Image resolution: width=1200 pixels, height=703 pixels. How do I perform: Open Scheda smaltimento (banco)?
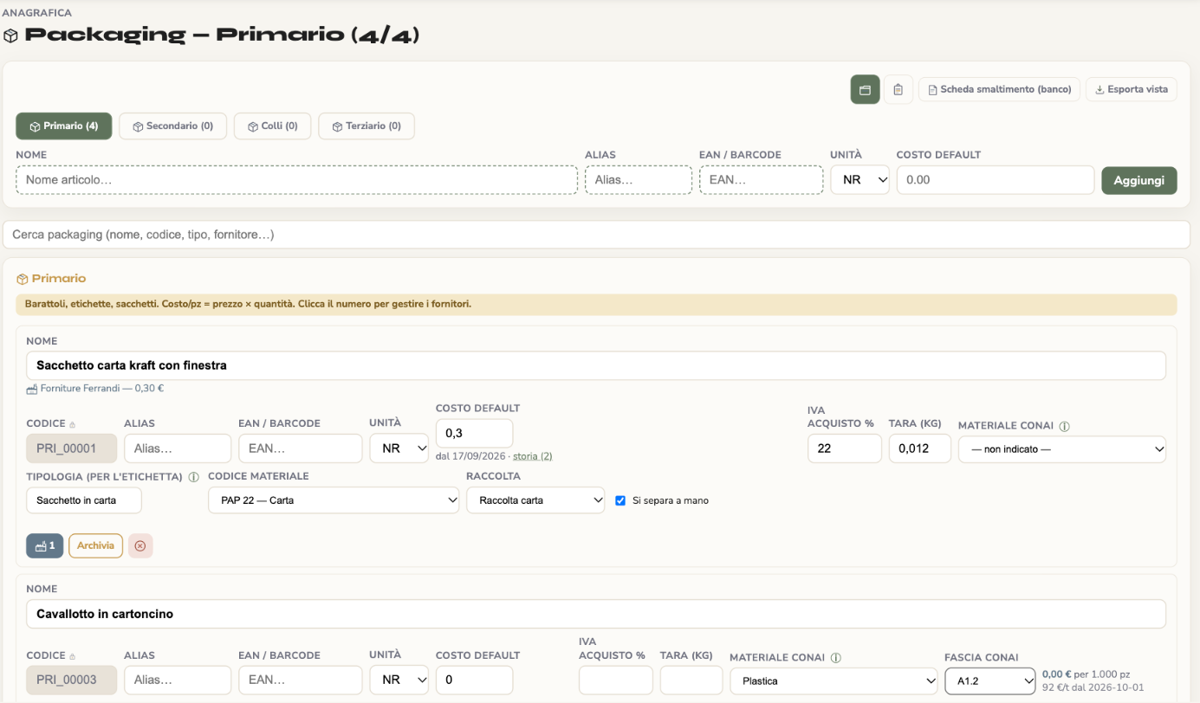(x=999, y=89)
